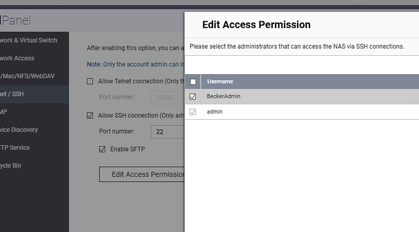Click the Edit Access Permission dialog title

point(256,24)
